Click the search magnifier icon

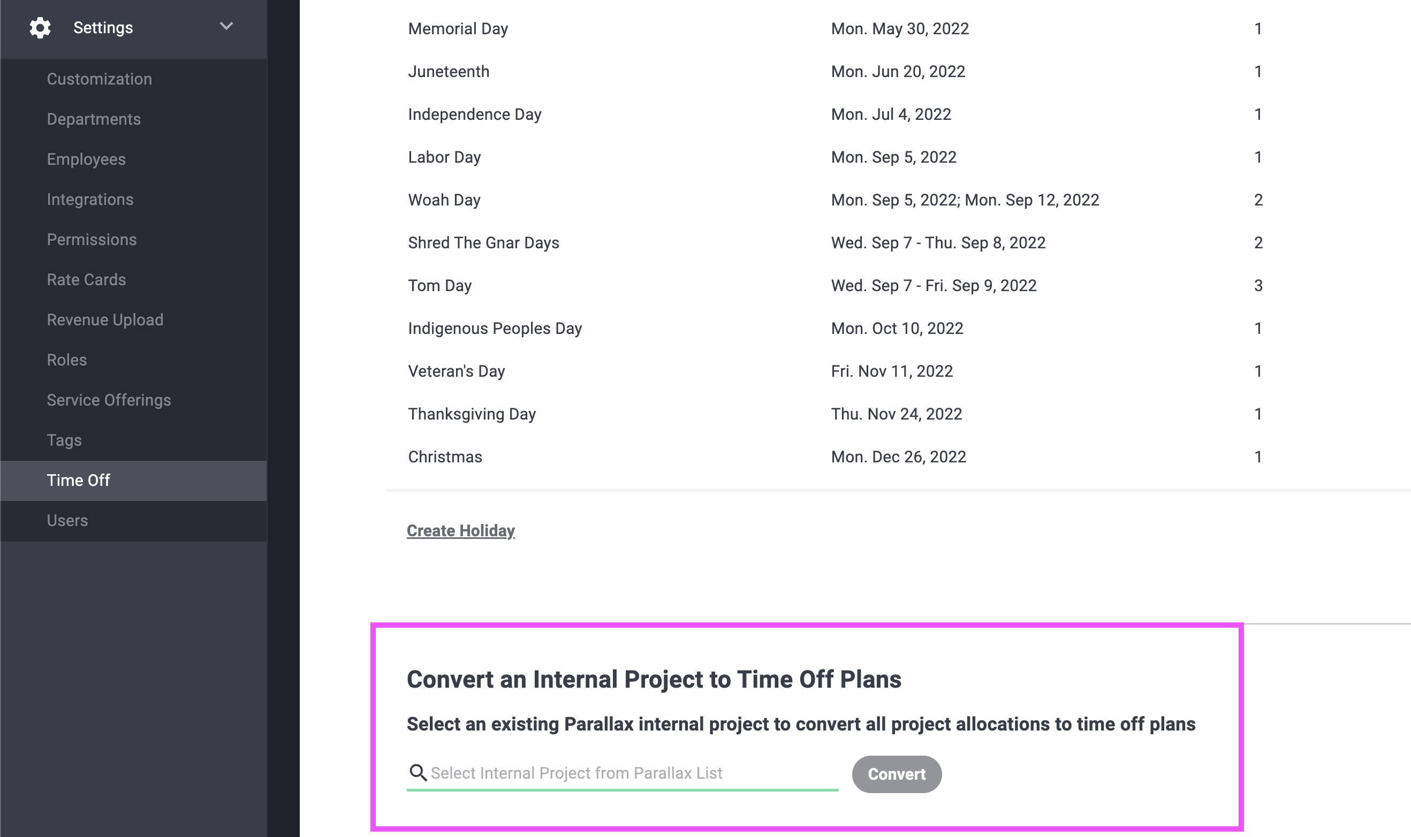[418, 772]
